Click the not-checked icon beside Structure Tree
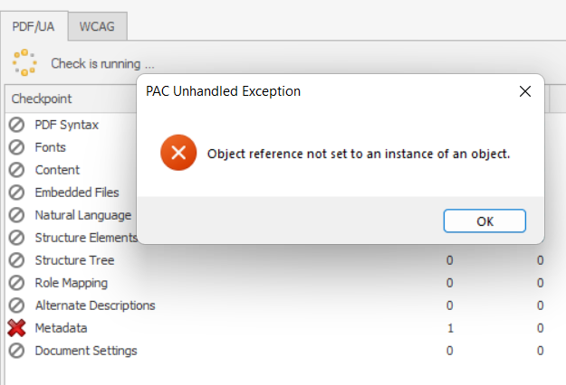 (x=16, y=260)
